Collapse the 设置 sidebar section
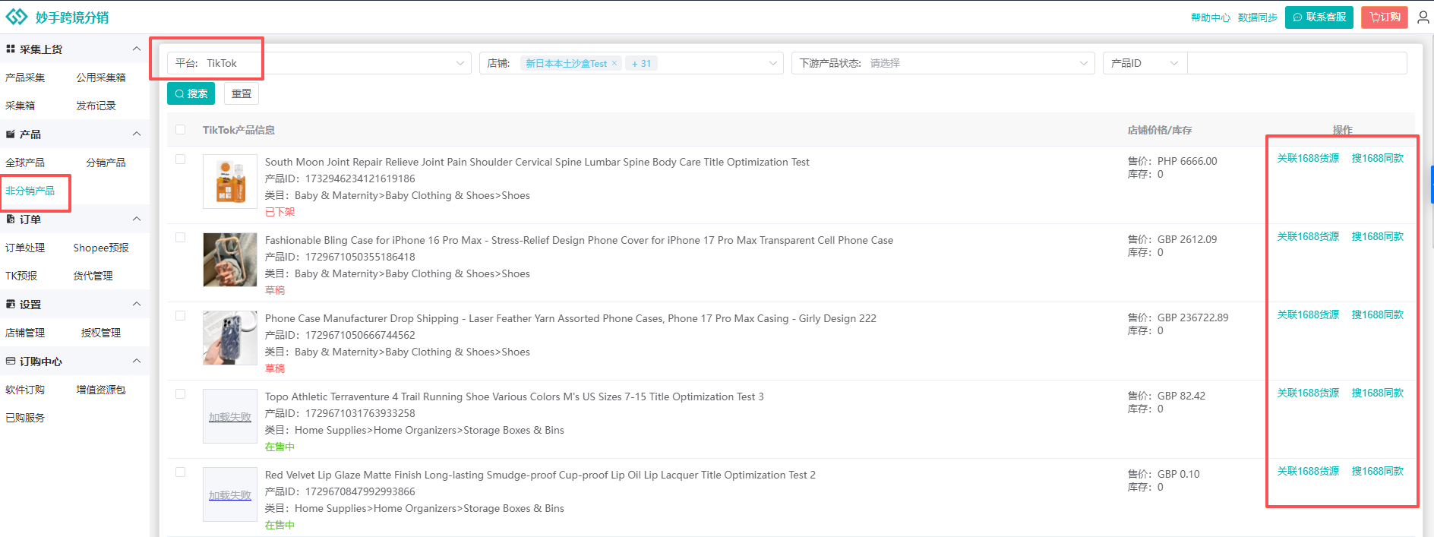This screenshot has width=1434, height=537. pyautogui.click(x=137, y=304)
